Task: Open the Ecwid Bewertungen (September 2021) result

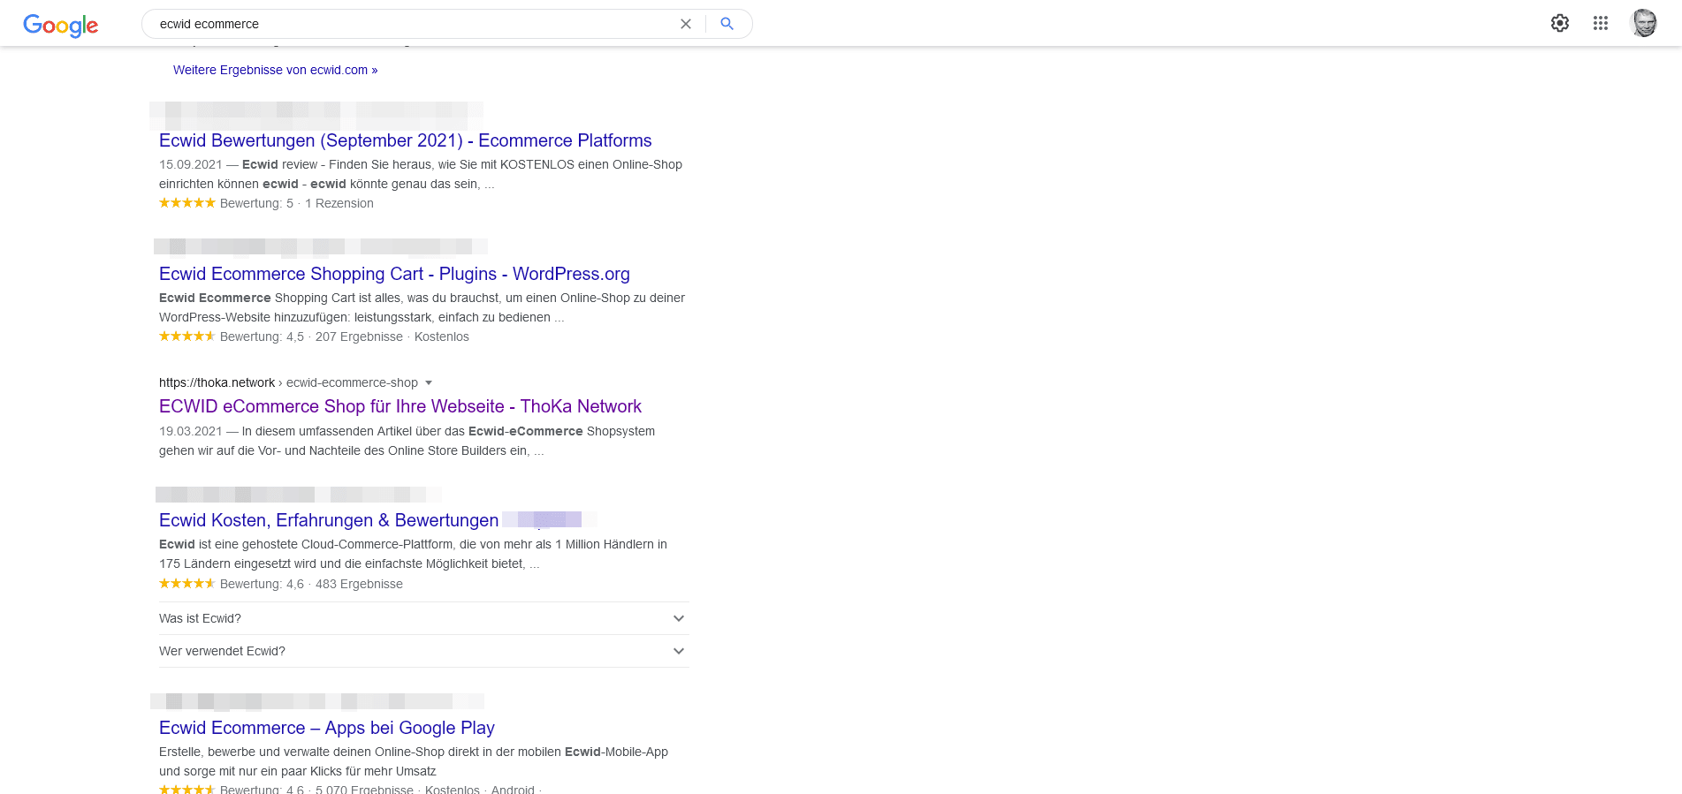Action: [405, 140]
